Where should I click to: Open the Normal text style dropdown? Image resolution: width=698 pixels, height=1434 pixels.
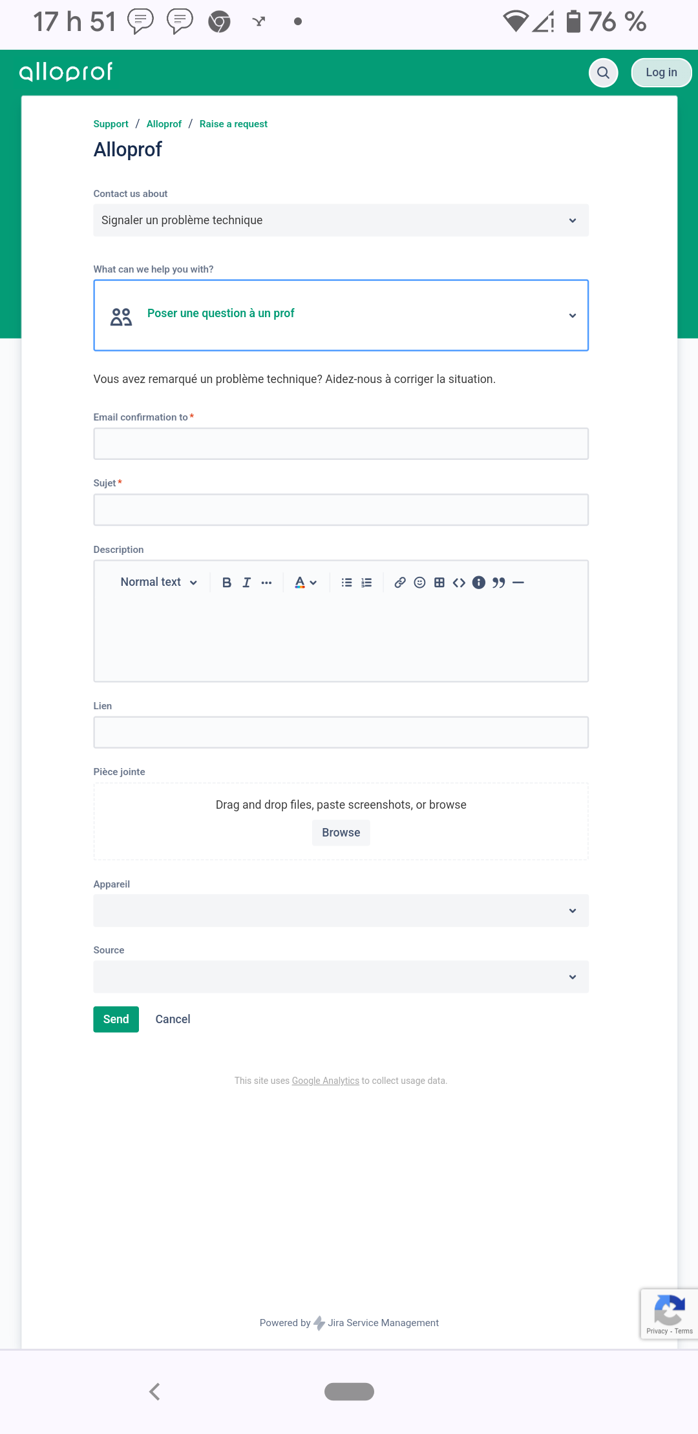click(x=158, y=583)
